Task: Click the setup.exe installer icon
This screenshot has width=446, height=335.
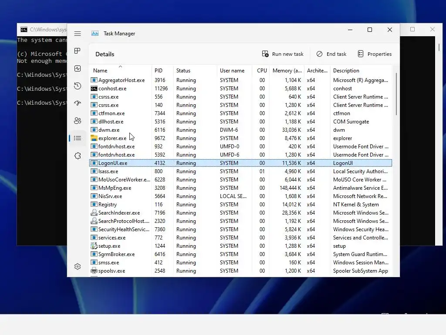Action: pos(94,246)
